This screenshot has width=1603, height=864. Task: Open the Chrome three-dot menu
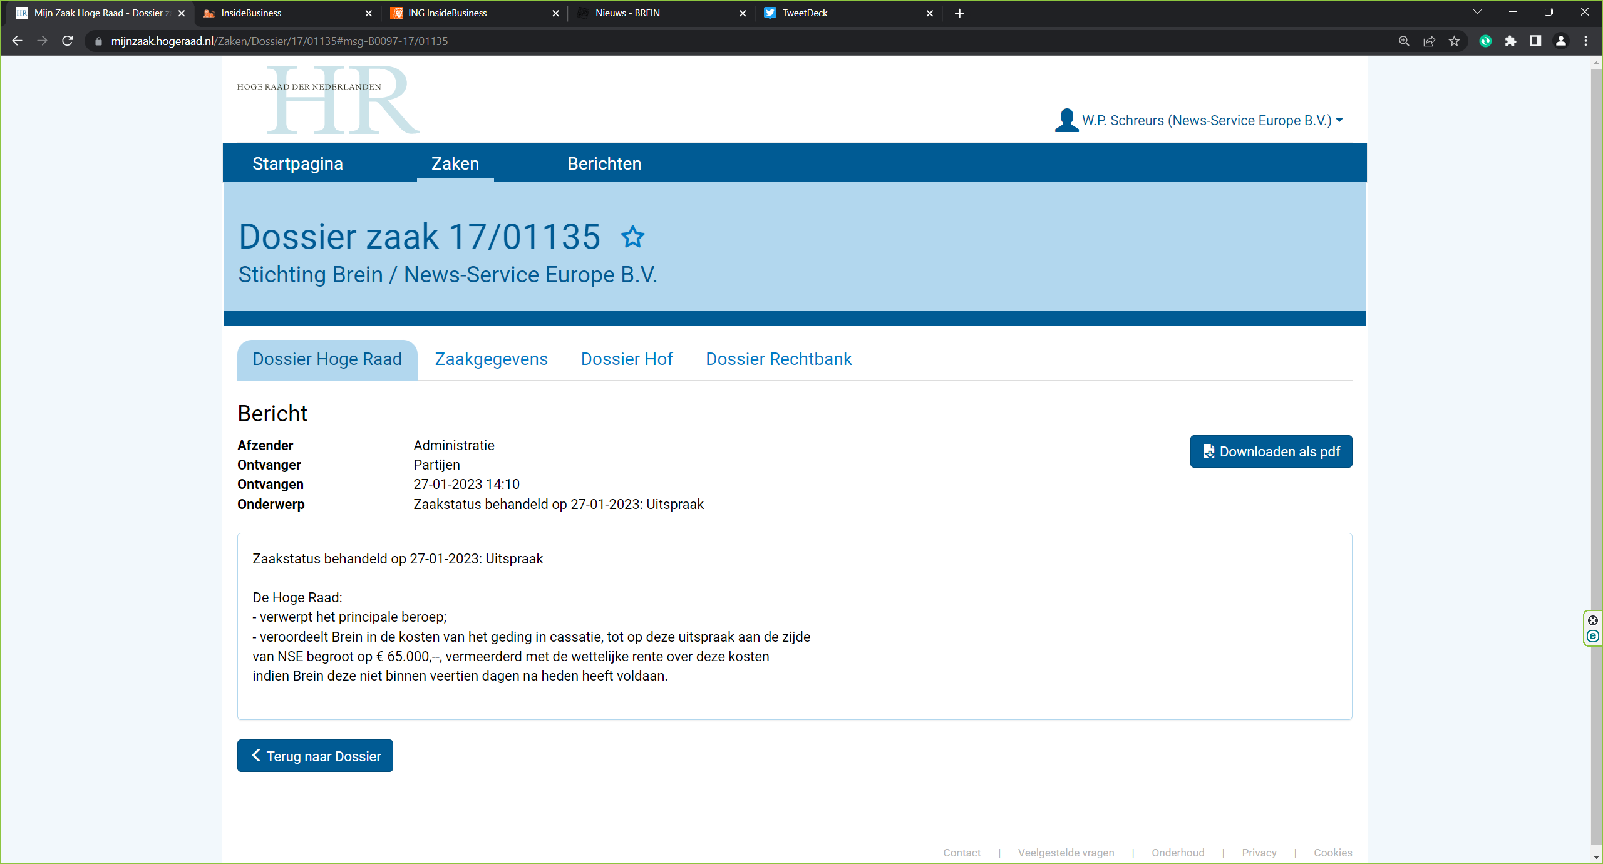coord(1586,41)
